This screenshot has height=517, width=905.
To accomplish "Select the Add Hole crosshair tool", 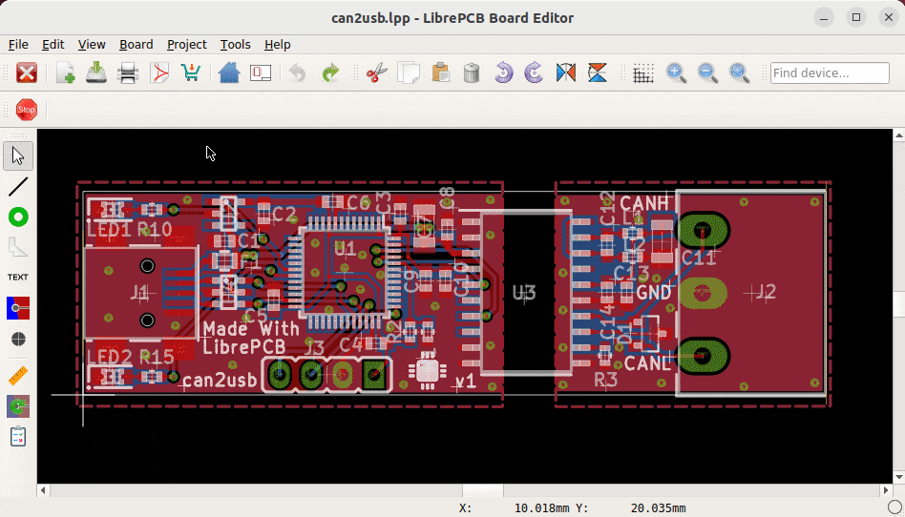I will click(18, 339).
